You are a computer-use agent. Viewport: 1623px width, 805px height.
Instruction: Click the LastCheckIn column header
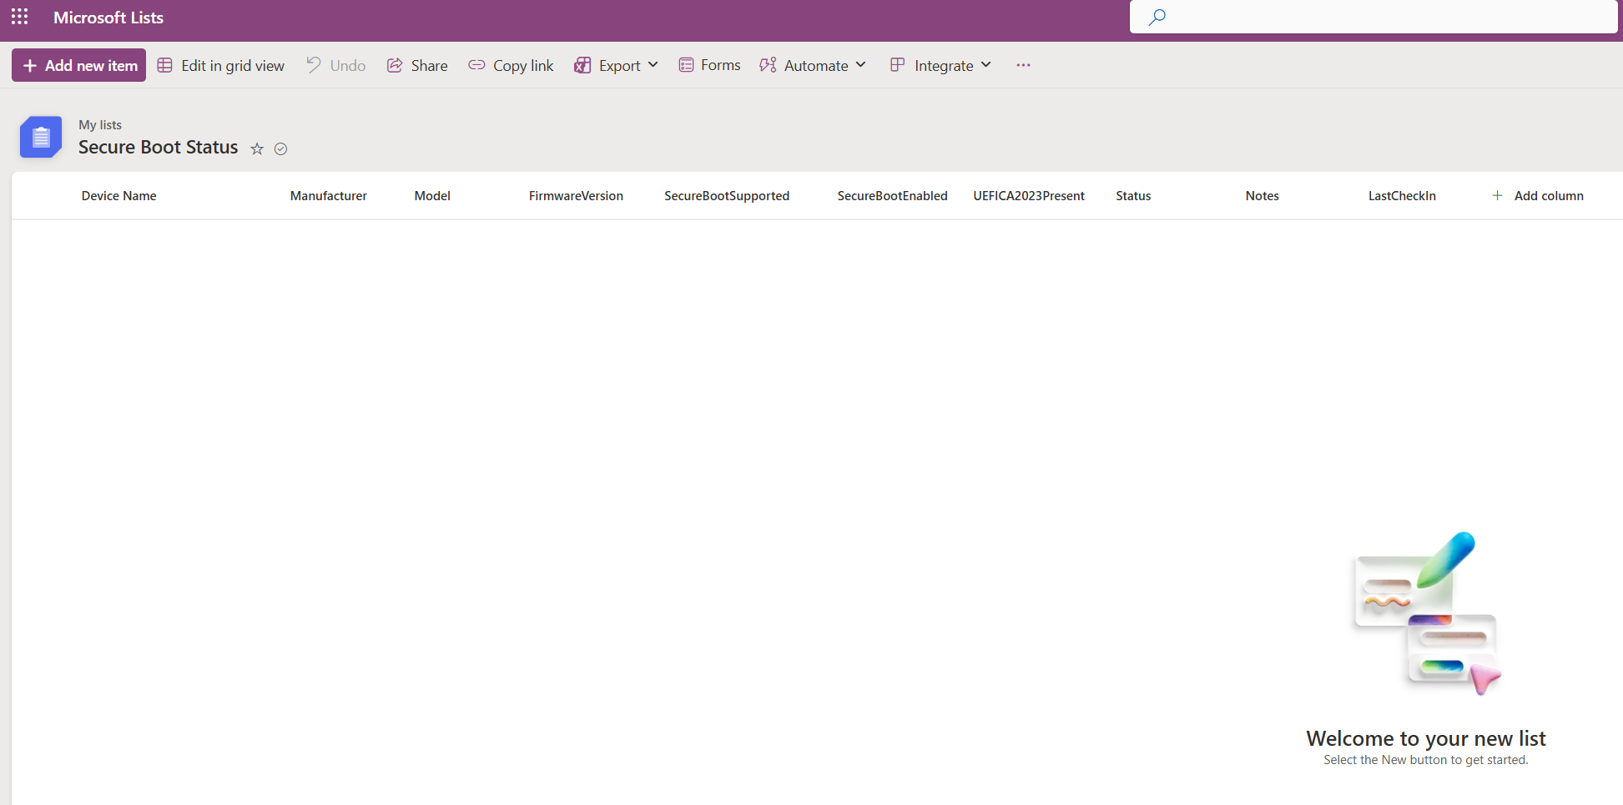pyautogui.click(x=1402, y=196)
